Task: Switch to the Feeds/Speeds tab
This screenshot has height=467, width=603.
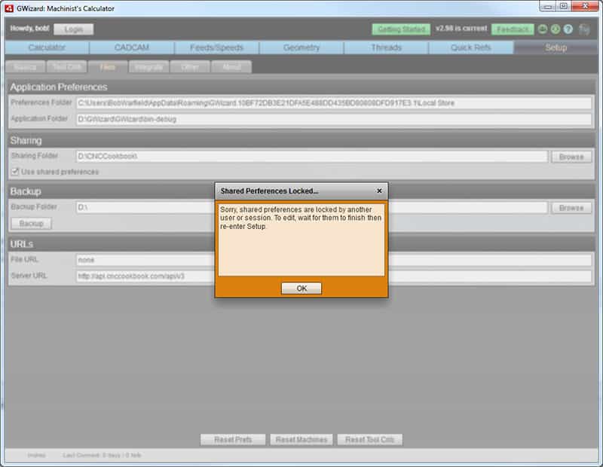Action: [219, 47]
